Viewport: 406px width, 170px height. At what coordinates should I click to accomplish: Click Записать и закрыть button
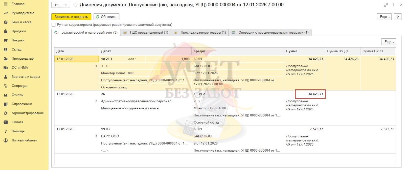coord(71,17)
